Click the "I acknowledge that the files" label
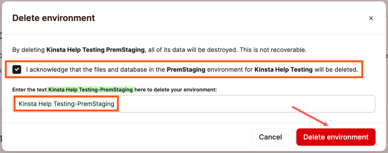Image resolution: width=388 pixels, height=153 pixels. point(76,69)
